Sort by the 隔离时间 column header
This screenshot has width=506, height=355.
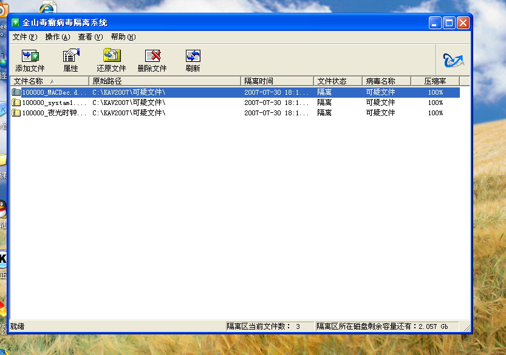tap(277, 81)
